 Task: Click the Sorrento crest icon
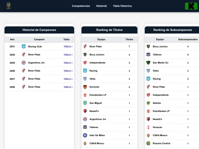click(85, 87)
